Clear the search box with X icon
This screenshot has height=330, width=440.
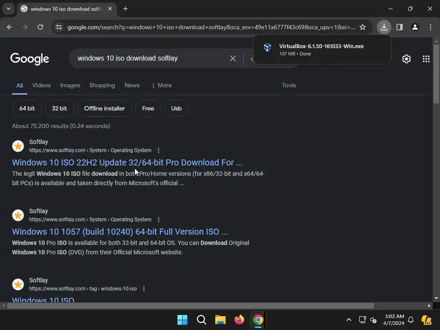click(x=232, y=58)
